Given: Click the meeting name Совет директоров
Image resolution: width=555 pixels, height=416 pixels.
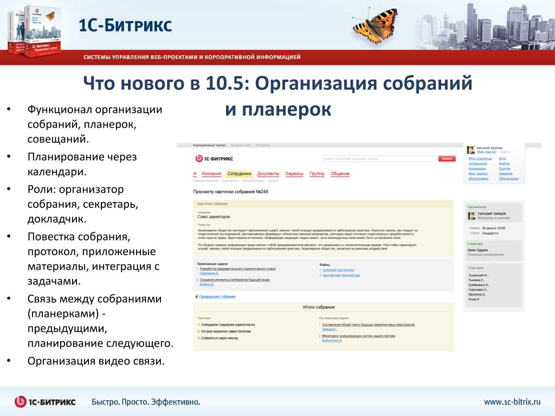Looking at the screenshot, I should pyautogui.click(x=214, y=217).
